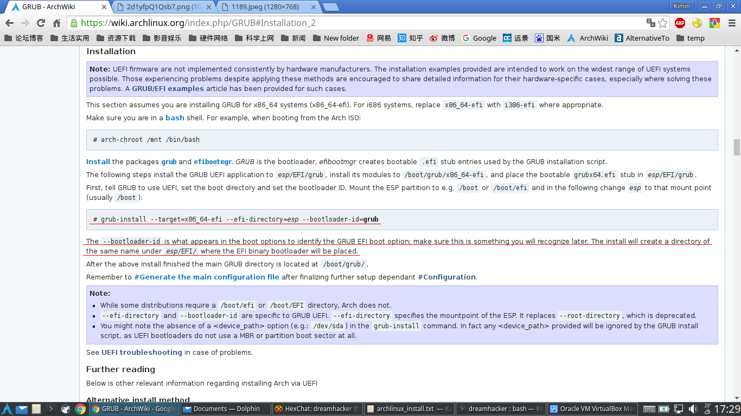
Task: Open the 生活实用 bookmark folder
Action: pos(70,38)
